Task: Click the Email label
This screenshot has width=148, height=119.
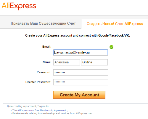Action: [47, 47]
